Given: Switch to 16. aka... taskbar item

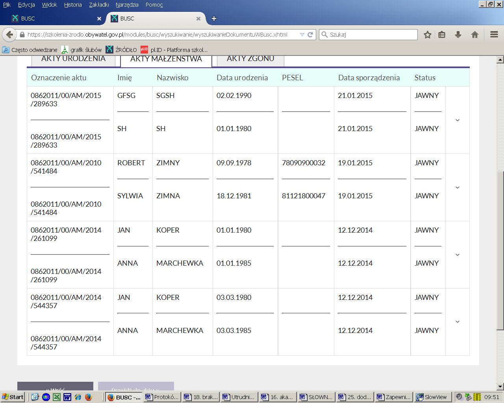Looking at the screenshot, I should coord(278,397).
